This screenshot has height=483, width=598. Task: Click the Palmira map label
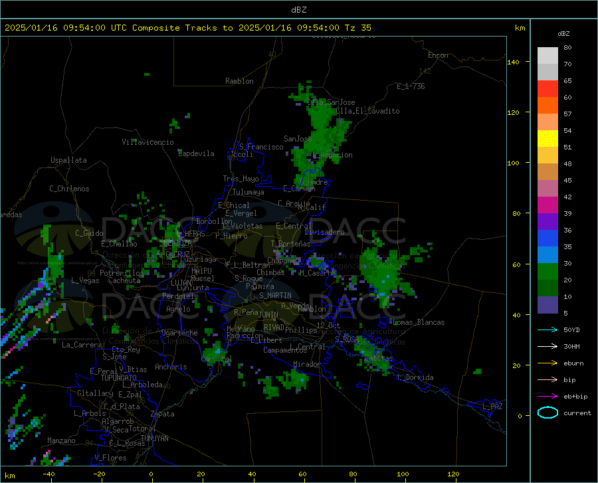(x=260, y=286)
